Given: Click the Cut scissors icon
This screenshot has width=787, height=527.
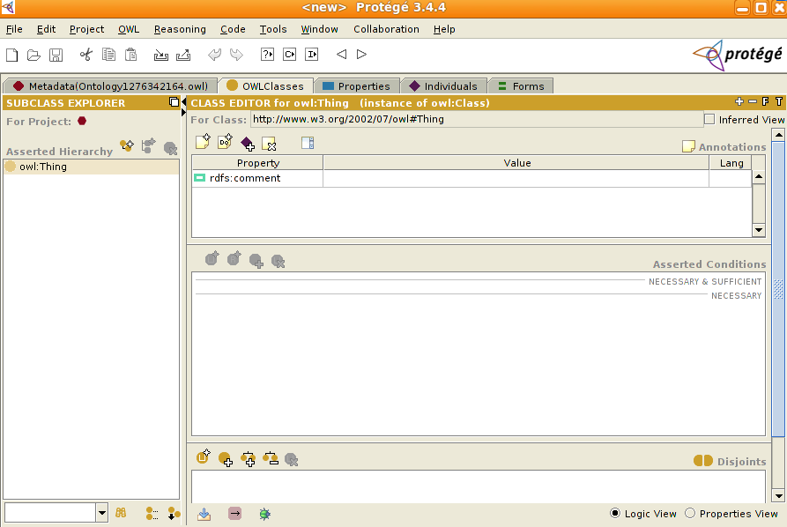Looking at the screenshot, I should point(86,55).
